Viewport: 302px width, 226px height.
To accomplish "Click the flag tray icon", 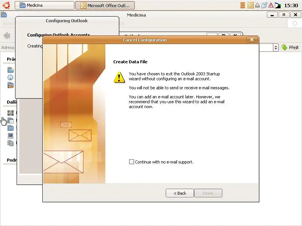I will (x=277, y=5).
